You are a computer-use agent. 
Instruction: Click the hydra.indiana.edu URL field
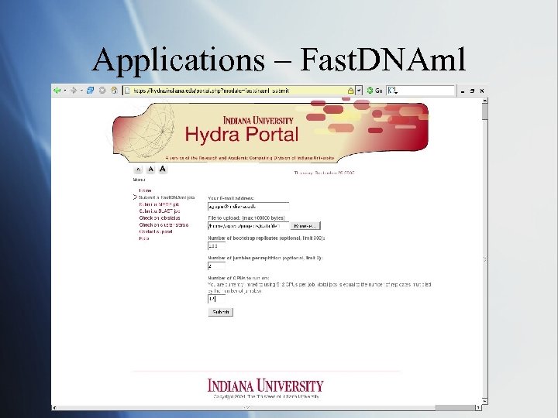[239, 91]
